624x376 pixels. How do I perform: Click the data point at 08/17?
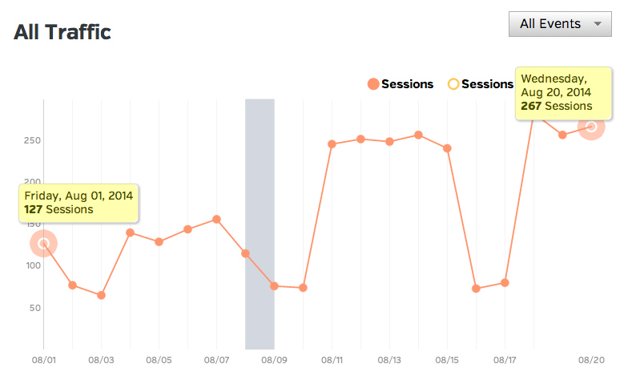point(505,283)
